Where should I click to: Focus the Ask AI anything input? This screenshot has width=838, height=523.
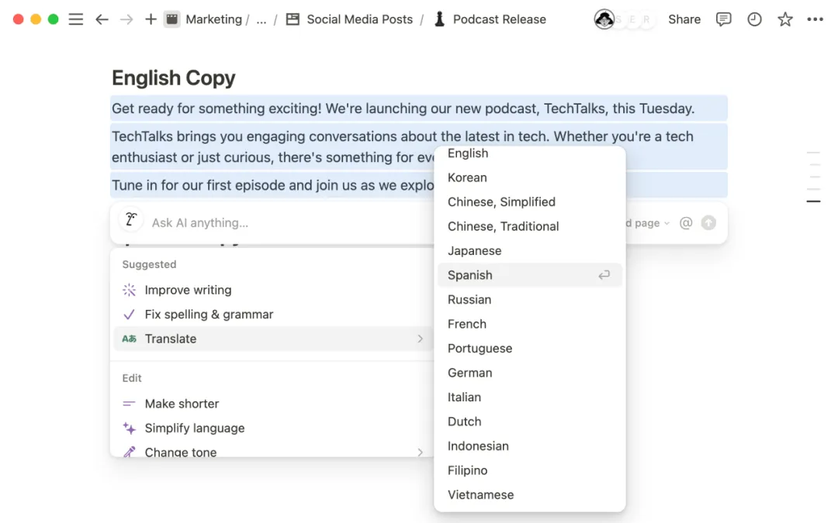(x=200, y=223)
